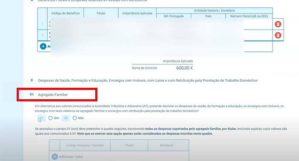The height and width of the screenshot is (161, 299).
Task: Click row number 2 cell
Action: coord(42,35)
